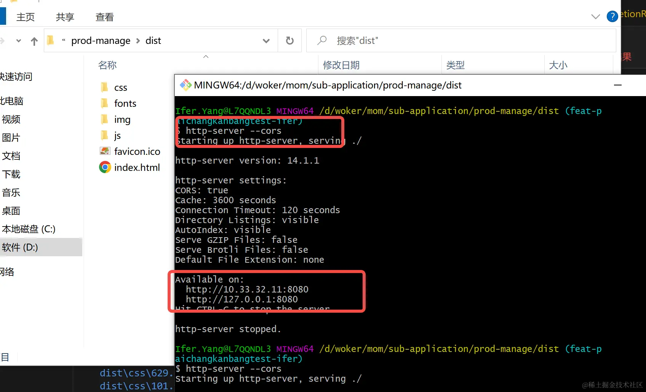
Task: Sort files by 类型 column
Action: [456, 65]
